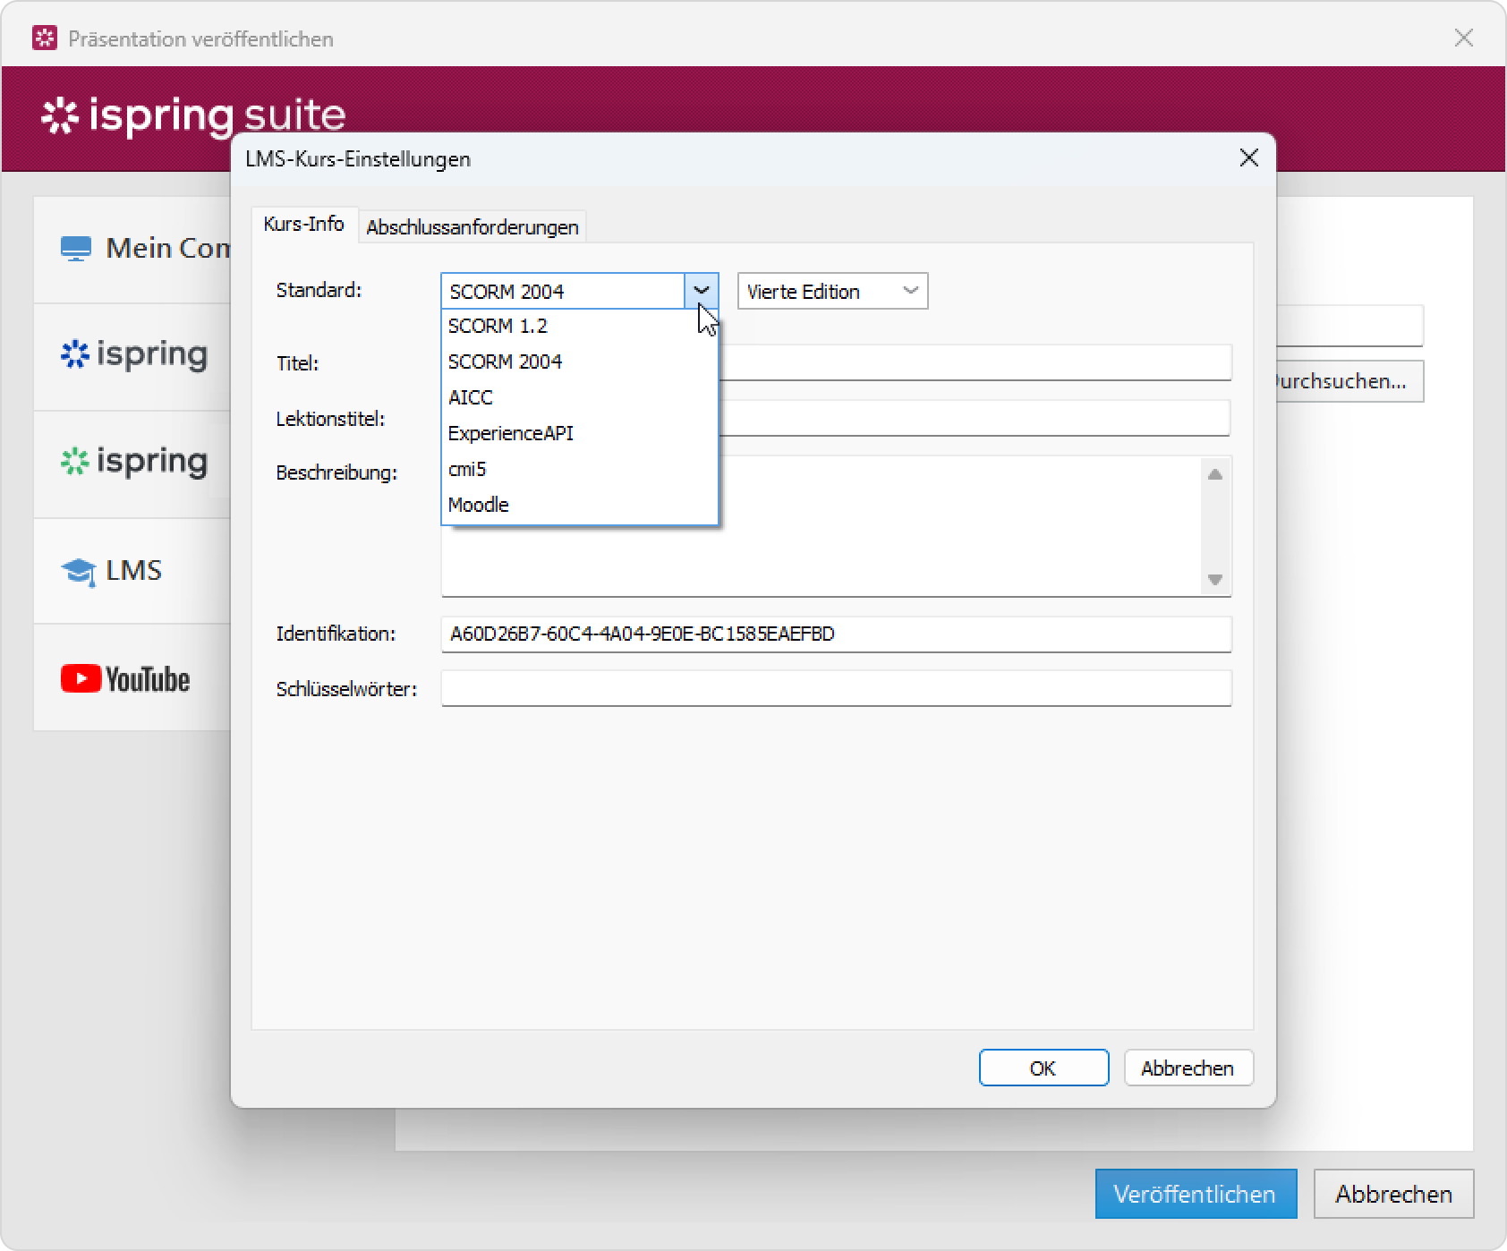This screenshot has height=1251, width=1507.
Task: Click the Beschreibung scrollbar down arrow
Action: [x=1215, y=580]
